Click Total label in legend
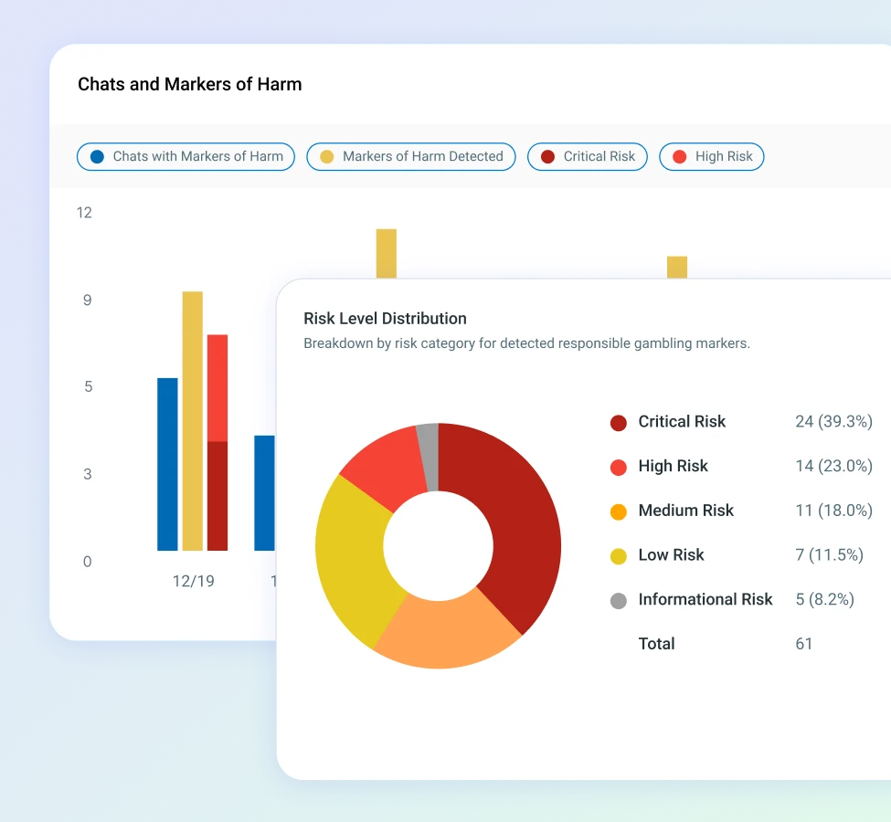 tap(656, 644)
